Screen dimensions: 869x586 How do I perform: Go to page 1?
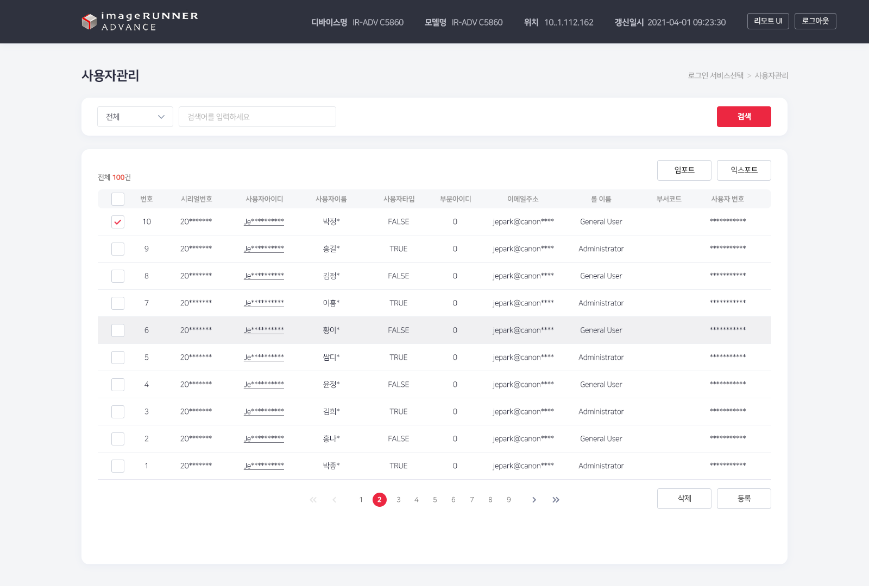tap(361, 500)
